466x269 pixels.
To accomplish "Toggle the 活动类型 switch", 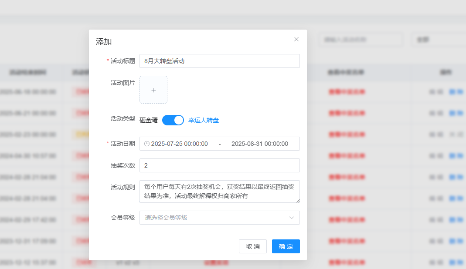I will [x=173, y=120].
